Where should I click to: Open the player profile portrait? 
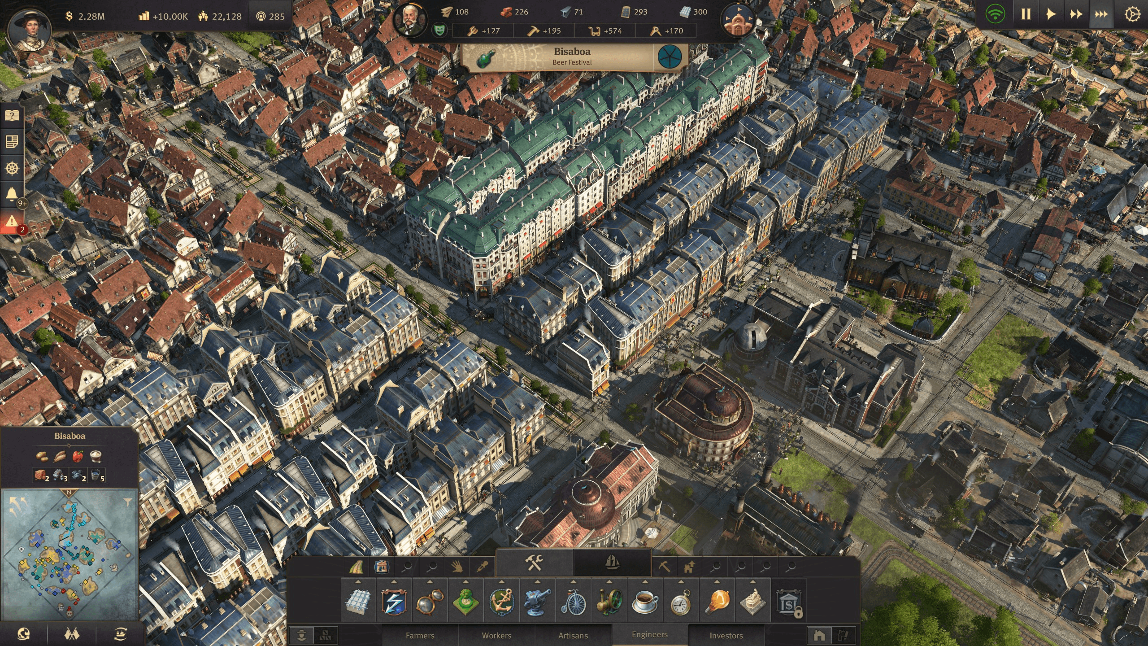click(30, 30)
